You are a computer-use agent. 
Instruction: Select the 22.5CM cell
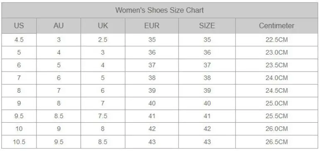[x=277, y=40]
